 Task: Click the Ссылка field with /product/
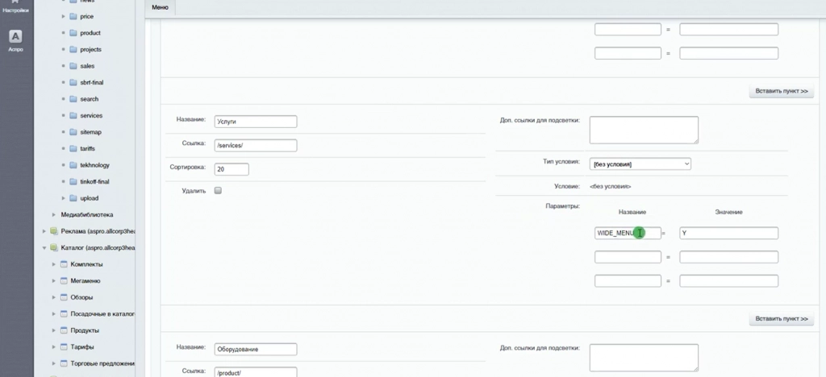pyautogui.click(x=256, y=372)
